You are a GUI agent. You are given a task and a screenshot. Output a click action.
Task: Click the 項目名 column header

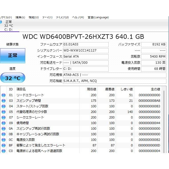click(x=47, y=89)
